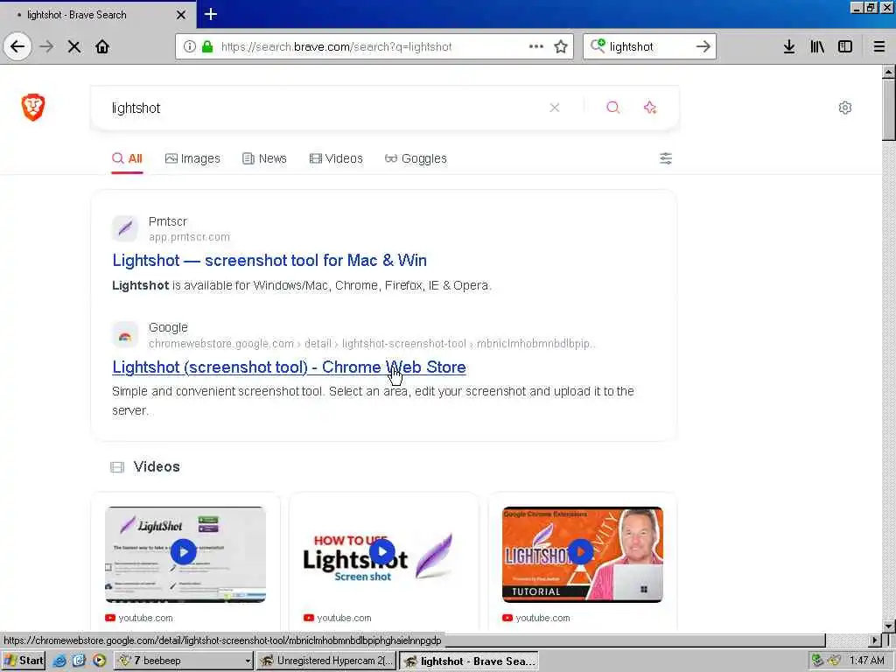Toggle the sidebar view
The image size is (896, 672).
click(x=845, y=46)
